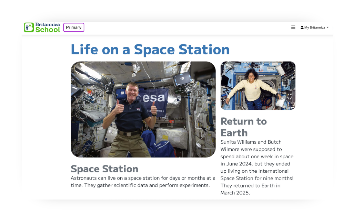This screenshot has width=353, height=215.
Task: Click the Britannica wordmark text in header
Action: (48, 24)
